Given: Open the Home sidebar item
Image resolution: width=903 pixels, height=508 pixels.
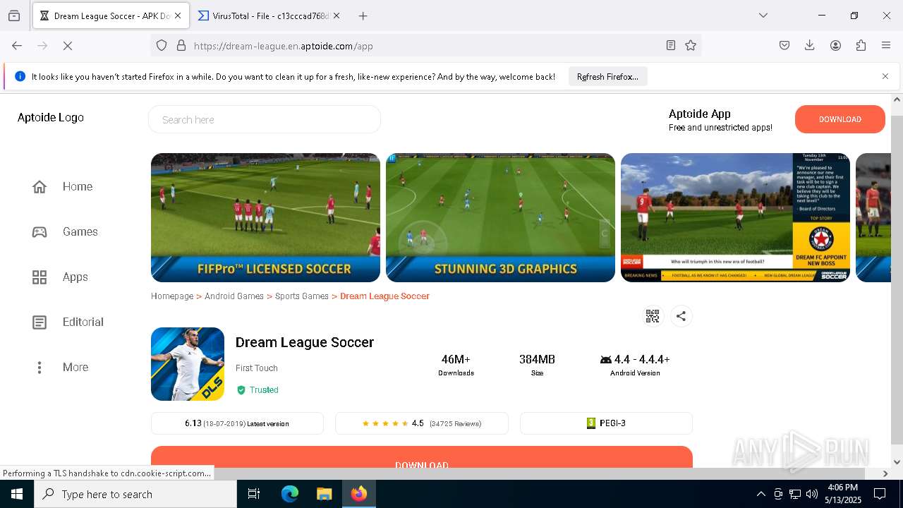Looking at the screenshot, I should coord(62,186).
